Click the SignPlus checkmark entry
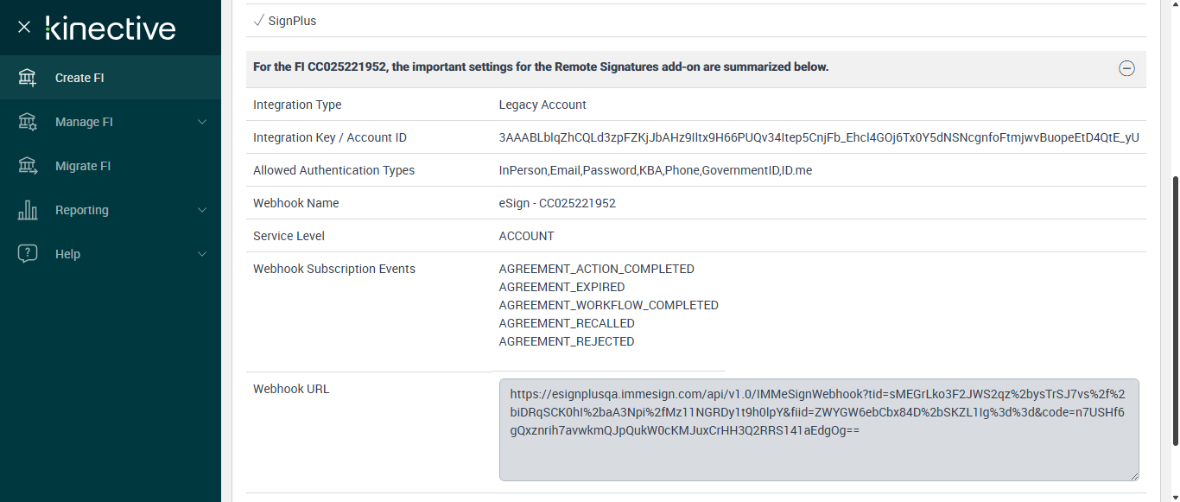 pos(286,21)
